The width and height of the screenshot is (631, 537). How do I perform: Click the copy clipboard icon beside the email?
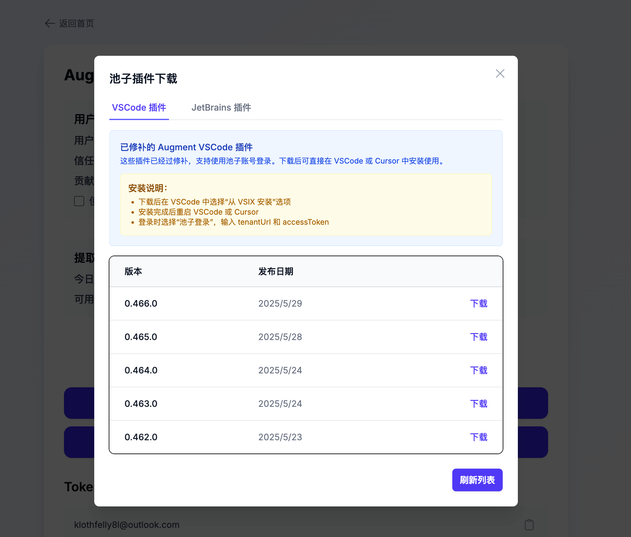click(529, 525)
